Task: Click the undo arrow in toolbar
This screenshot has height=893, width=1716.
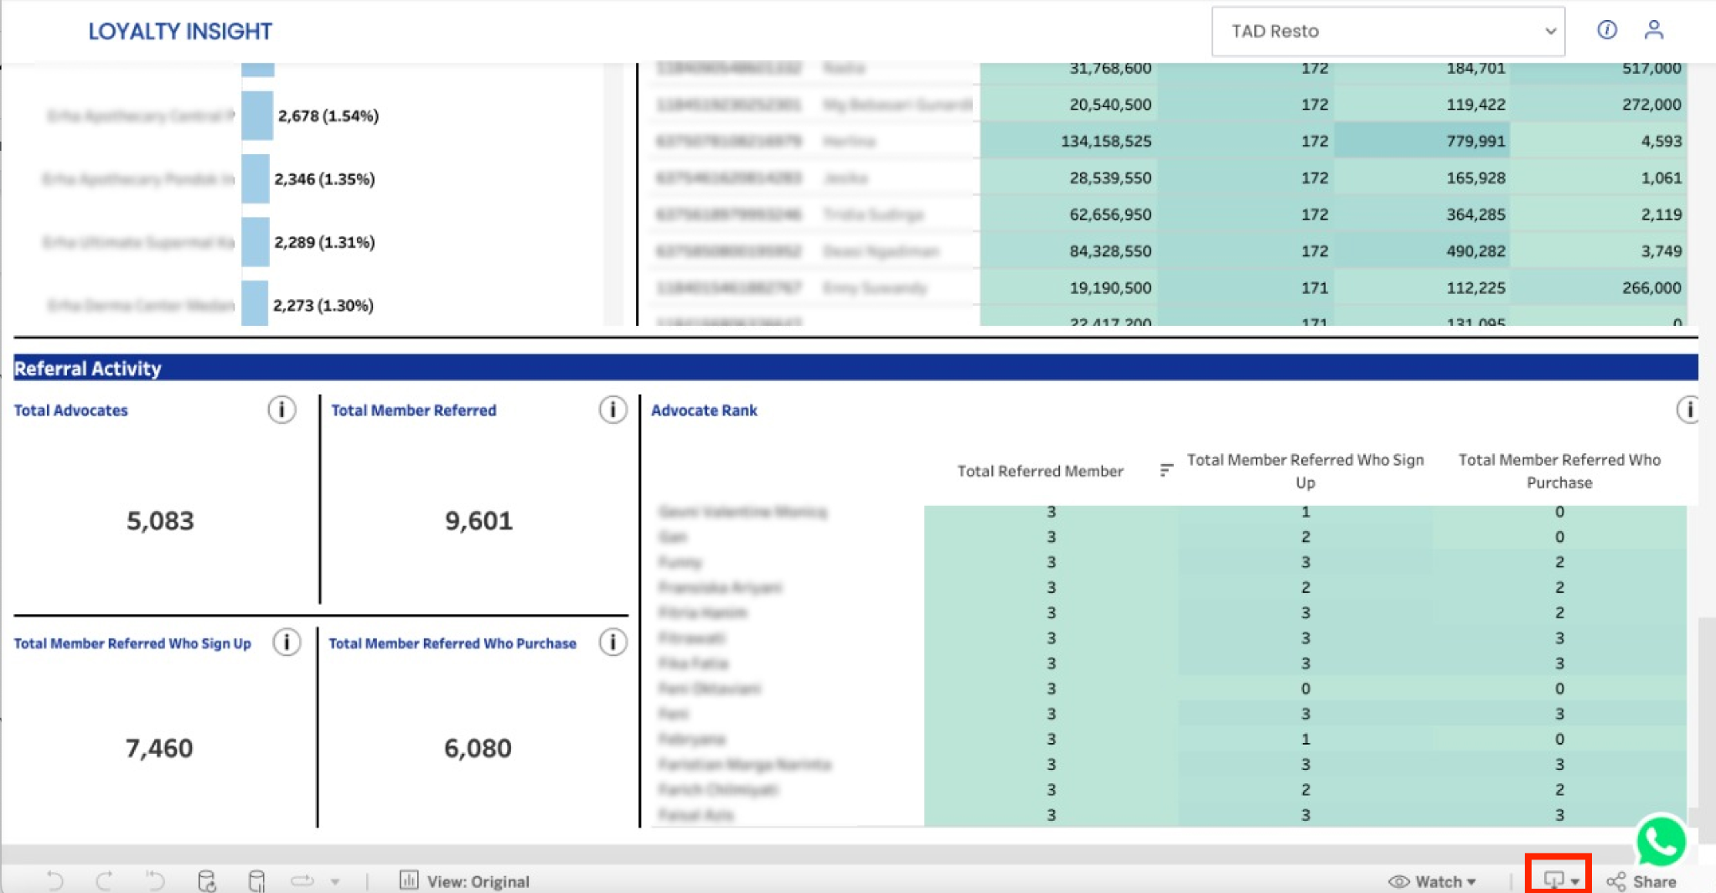Action: coord(55,880)
